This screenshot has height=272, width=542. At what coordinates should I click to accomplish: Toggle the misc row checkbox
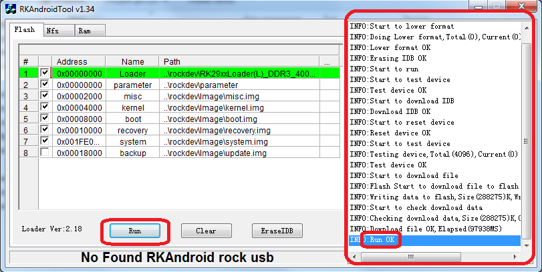pyautogui.click(x=45, y=95)
